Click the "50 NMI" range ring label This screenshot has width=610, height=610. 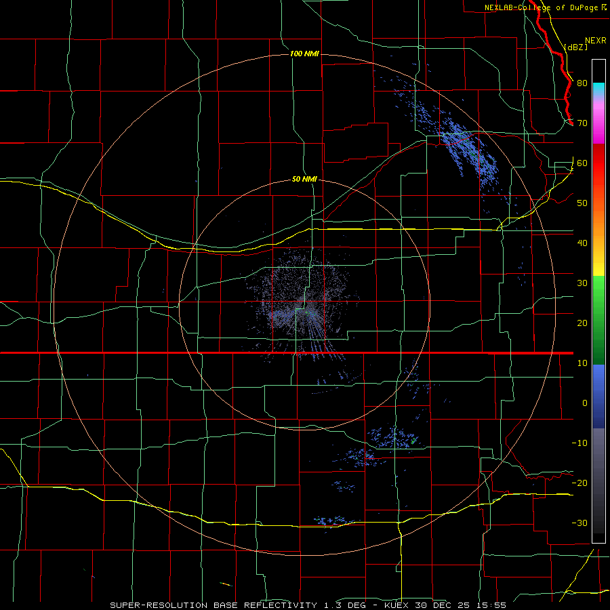304,179
